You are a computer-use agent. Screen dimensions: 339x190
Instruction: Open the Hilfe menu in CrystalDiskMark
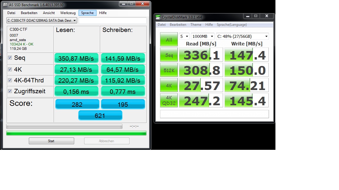(209, 25)
